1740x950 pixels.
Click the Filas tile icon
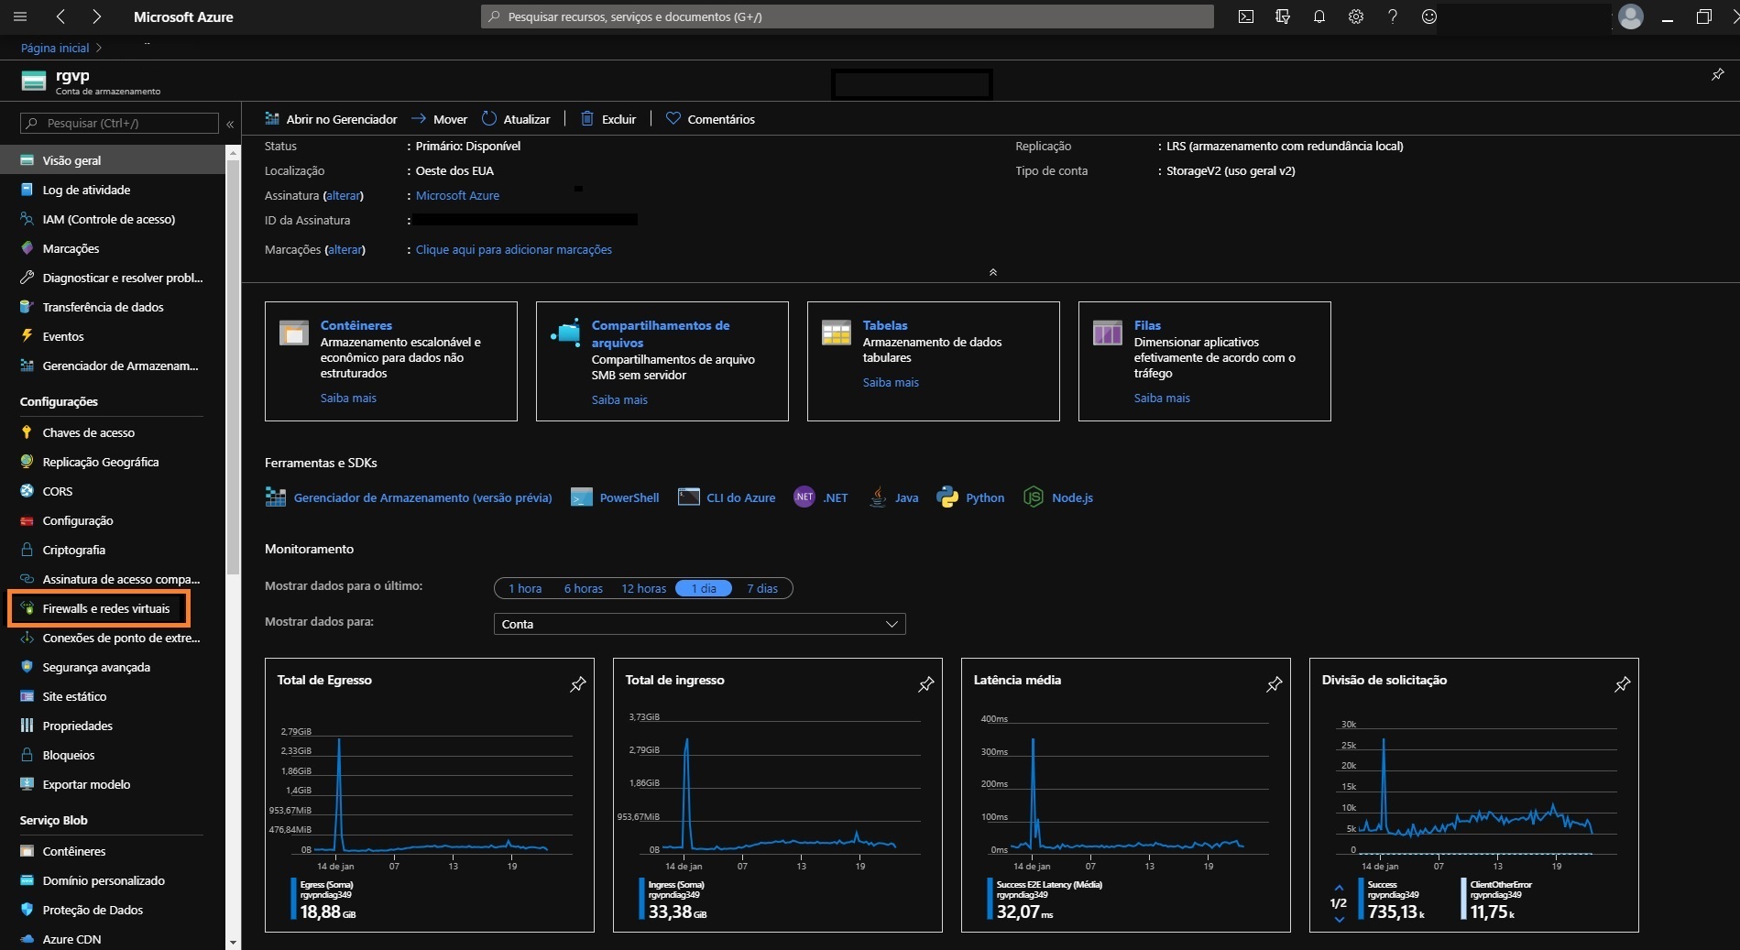(1108, 333)
